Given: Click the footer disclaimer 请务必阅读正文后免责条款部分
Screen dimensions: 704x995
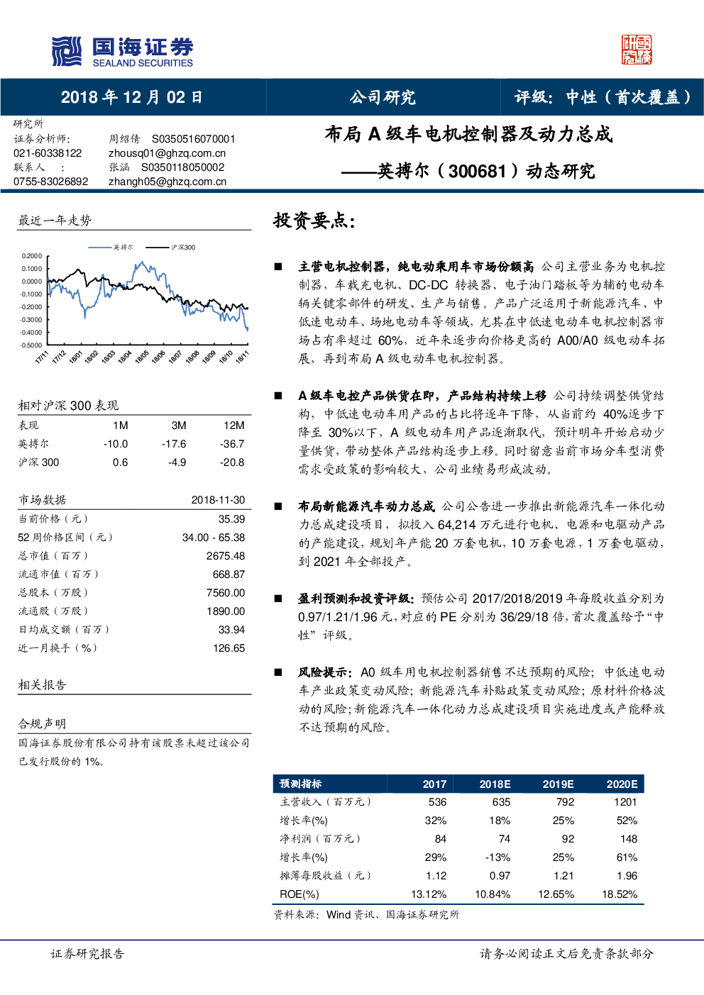Looking at the screenshot, I should coord(566,954).
